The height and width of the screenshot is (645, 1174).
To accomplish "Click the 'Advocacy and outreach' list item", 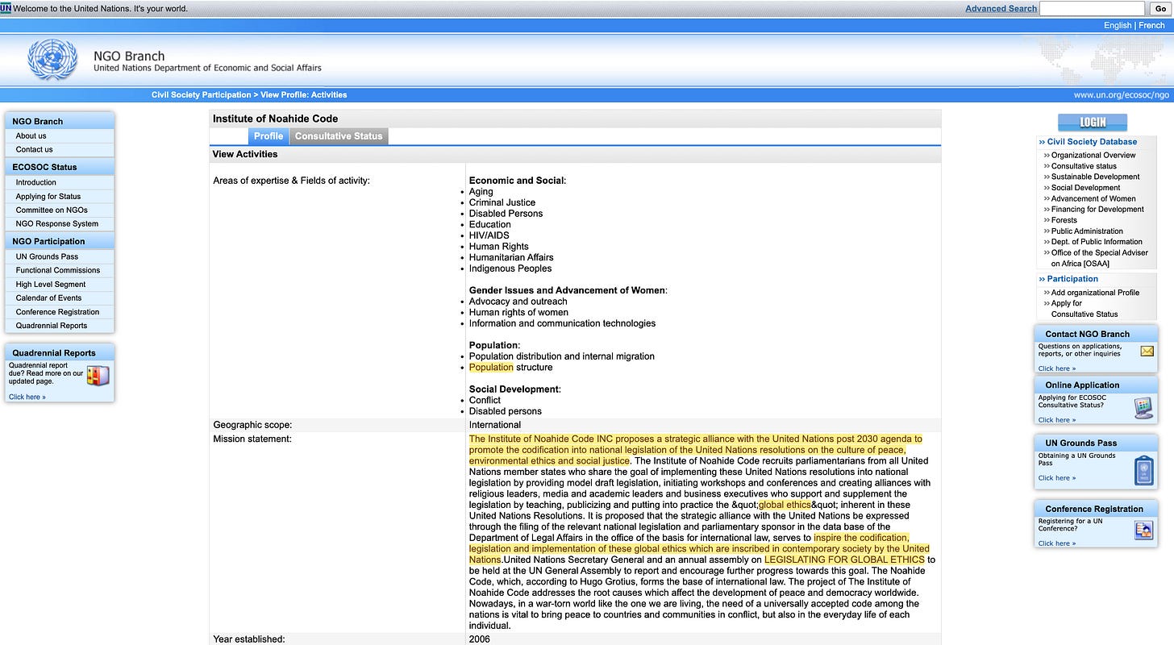I will [x=518, y=302].
